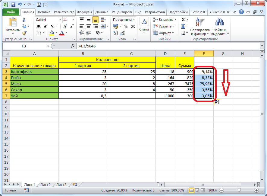Click the insert function fx icon
This screenshot has width=267, height=196.
tap(73, 46)
